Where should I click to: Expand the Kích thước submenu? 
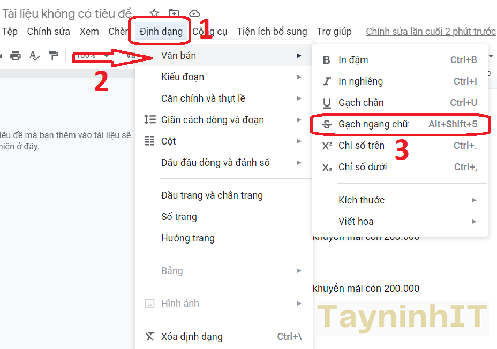362,200
